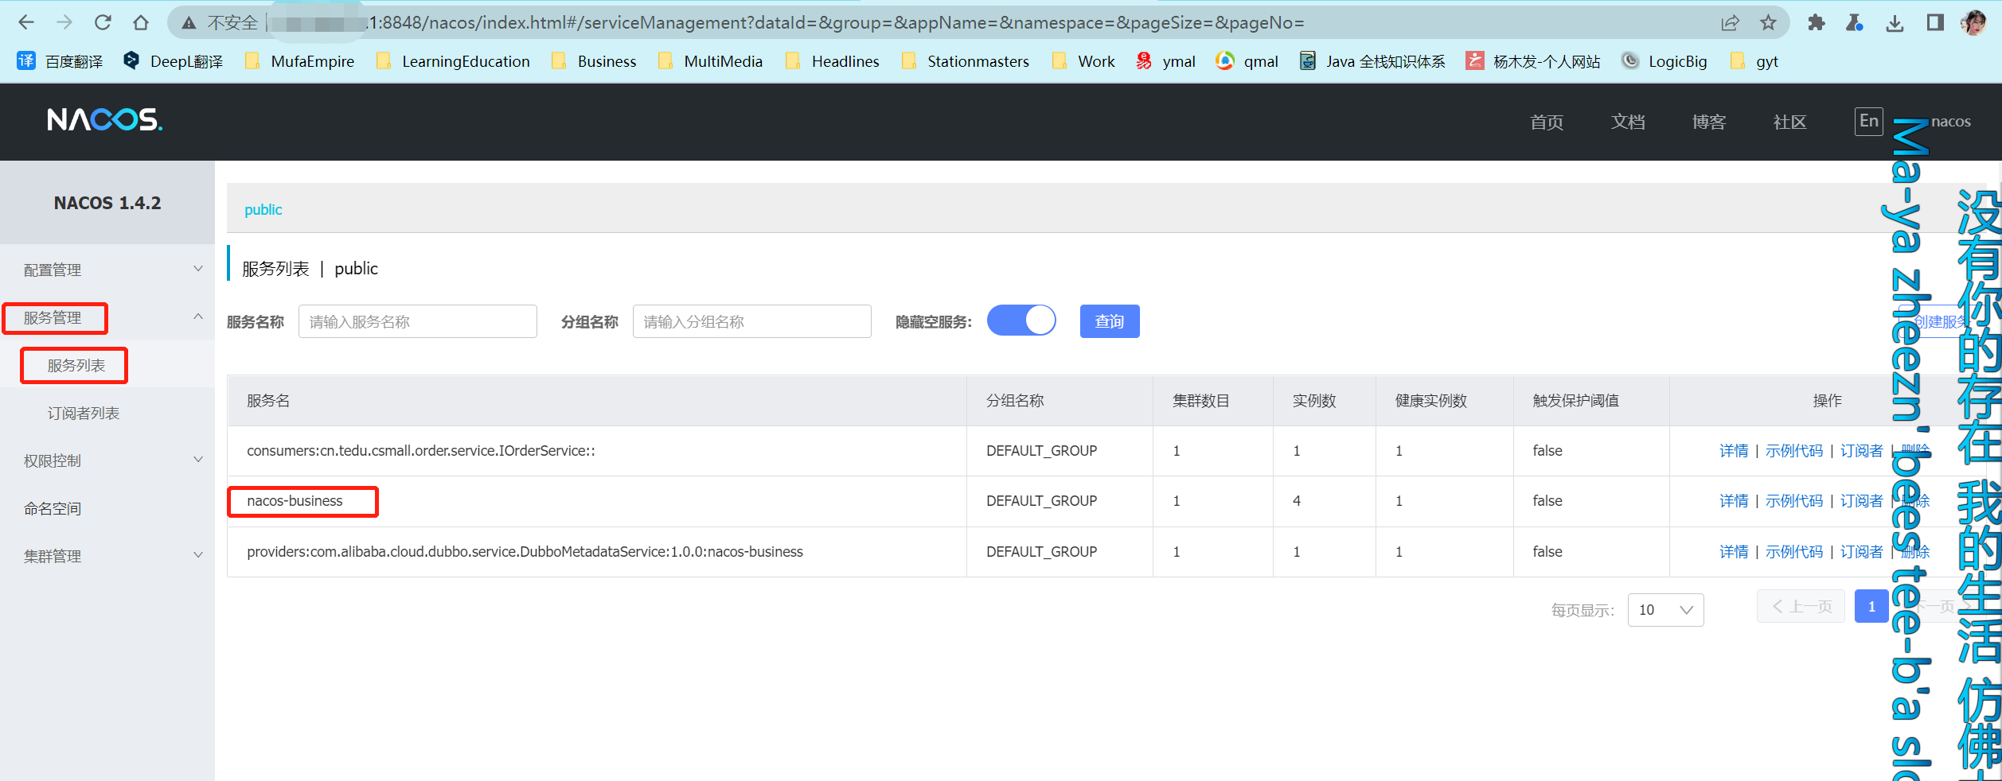The image size is (2002, 781).
Task: Open the Headlines bookmark folder
Action: [x=833, y=61]
